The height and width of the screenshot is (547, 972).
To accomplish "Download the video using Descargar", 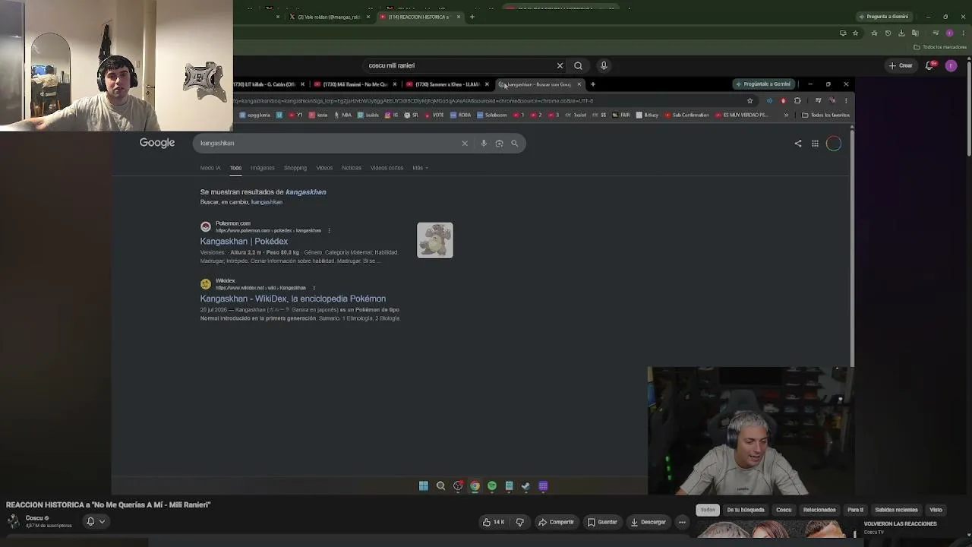I will (x=649, y=522).
